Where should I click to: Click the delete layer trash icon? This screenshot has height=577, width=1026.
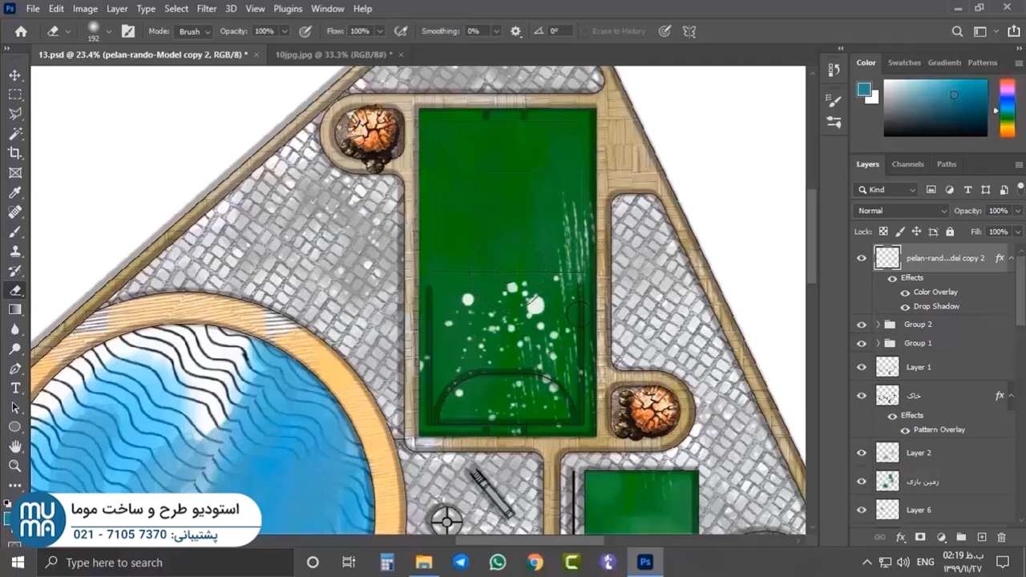tap(1001, 537)
